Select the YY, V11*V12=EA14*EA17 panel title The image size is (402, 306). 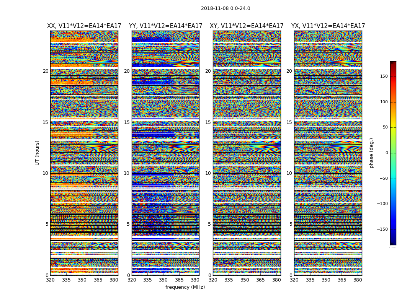click(x=166, y=26)
